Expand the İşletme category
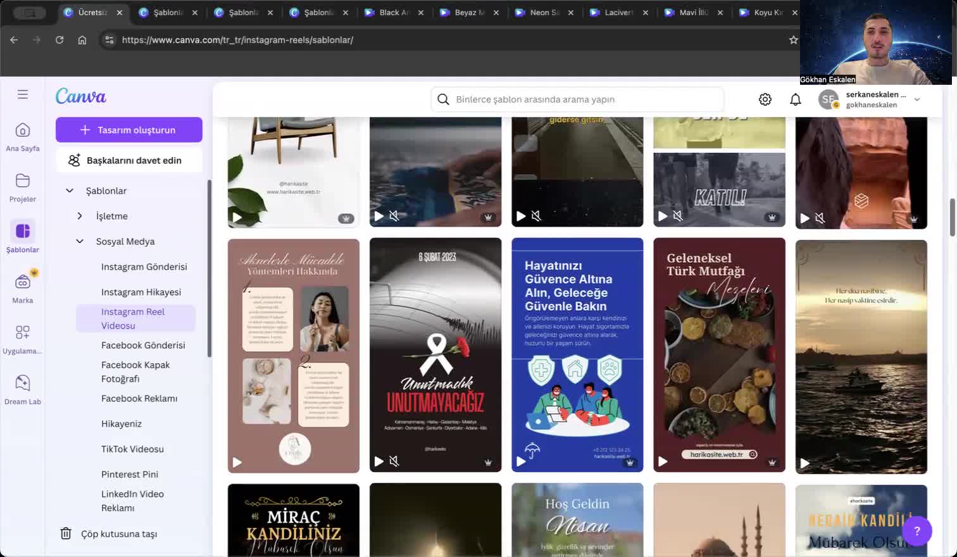Viewport: 957px width, 557px height. 80,216
